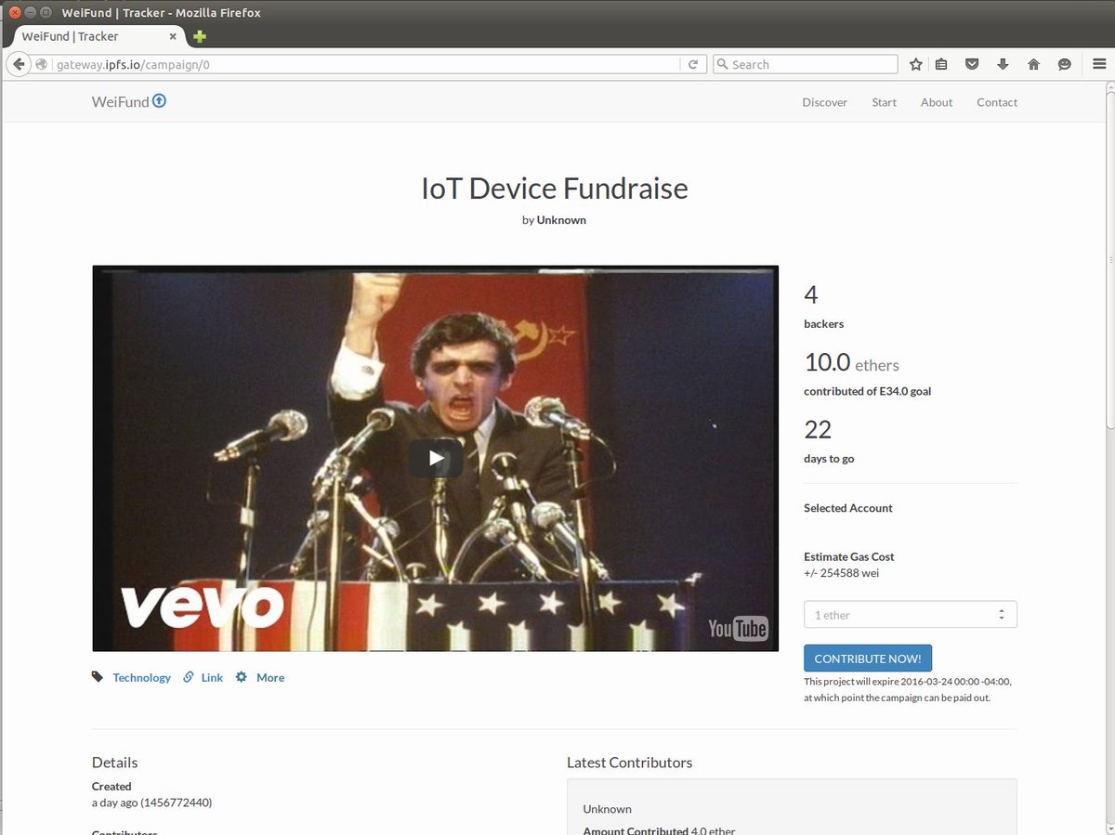This screenshot has width=1115, height=835.
Task: Close the WeiFund | Tracker tab
Action: (173, 36)
